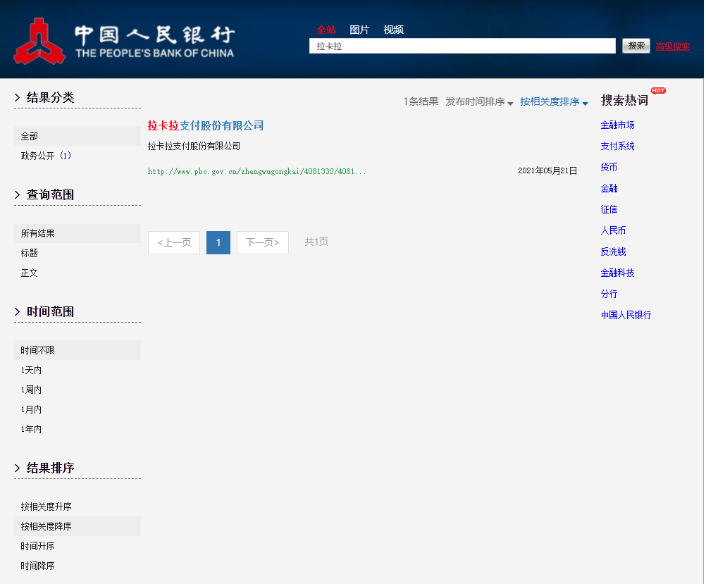Switch to the 图片 search tab
706x584 pixels.
click(359, 30)
